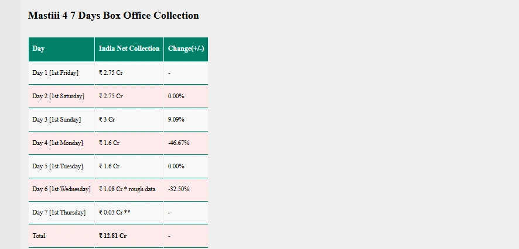Click Day 1's ₹ 2.75 Cr collection value
Image resolution: width=519 pixels, height=249 pixels.
(x=111, y=73)
